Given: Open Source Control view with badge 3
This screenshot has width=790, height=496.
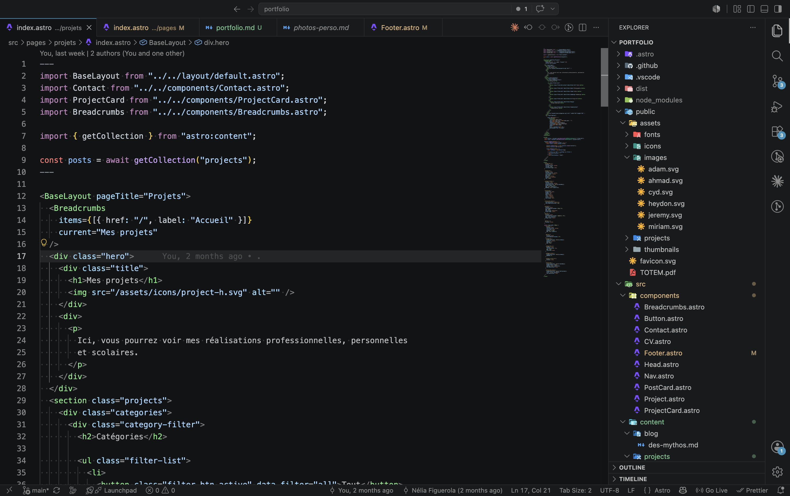Looking at the screenshot, I should coord(777,81).
